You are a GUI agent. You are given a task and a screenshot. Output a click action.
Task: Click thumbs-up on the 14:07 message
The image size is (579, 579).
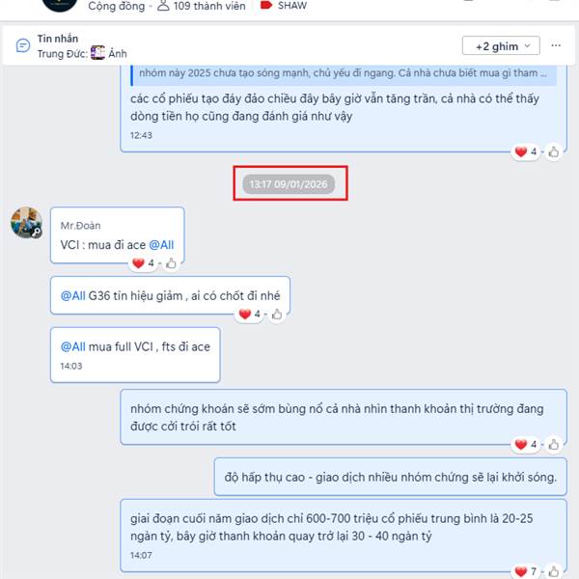pos(554,571)
